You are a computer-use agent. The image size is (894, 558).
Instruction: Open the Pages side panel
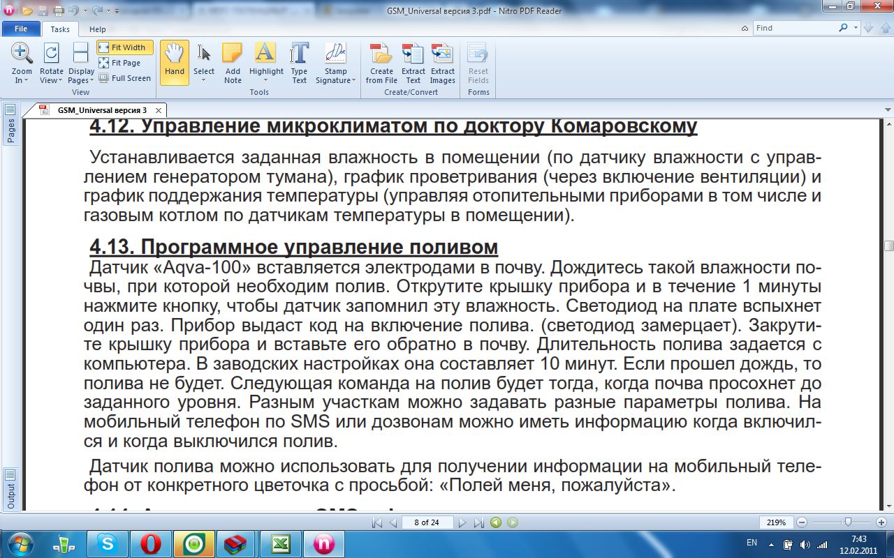coord(10,124)
